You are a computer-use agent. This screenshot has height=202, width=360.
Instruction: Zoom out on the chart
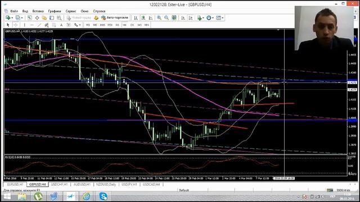click(166, 18)
